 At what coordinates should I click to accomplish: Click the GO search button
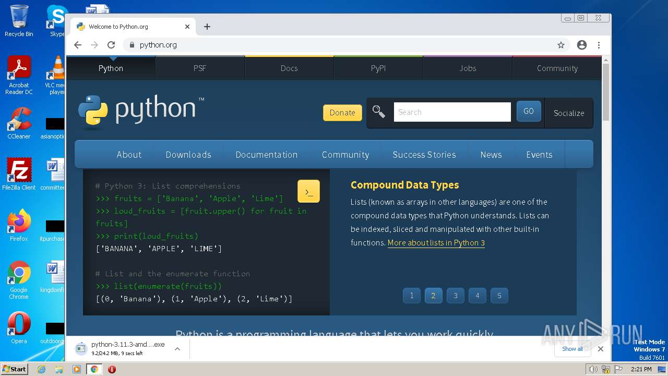click(529, 111)
